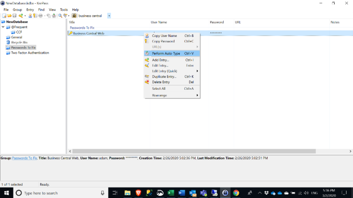Screen dimensions: 353x198
Task: Click the New database toolbar icon
Action: click(4, 16)
